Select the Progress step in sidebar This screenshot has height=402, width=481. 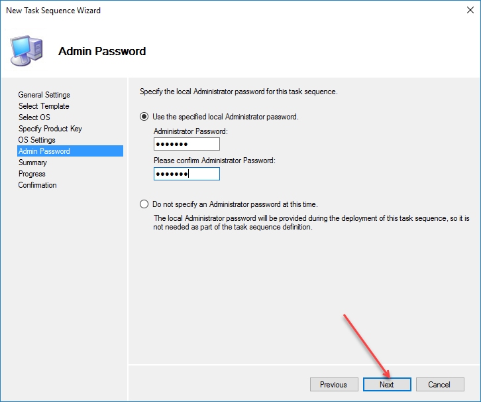tap(32, 174)
